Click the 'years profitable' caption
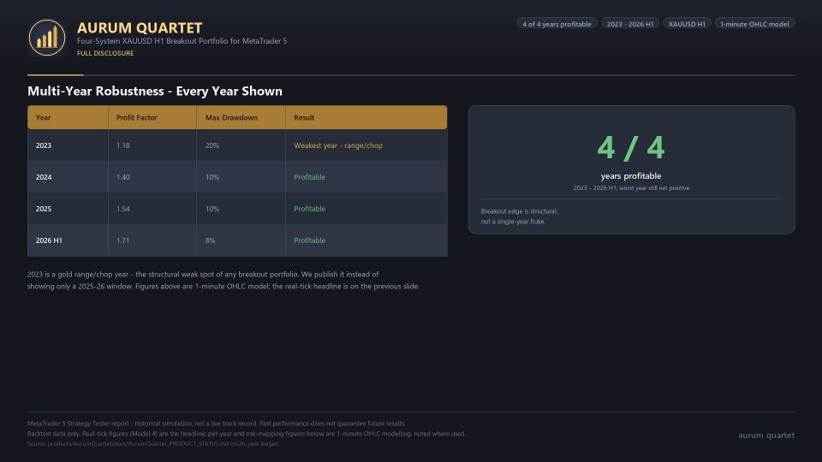This screenshot has height=462, width=822. 631,176
